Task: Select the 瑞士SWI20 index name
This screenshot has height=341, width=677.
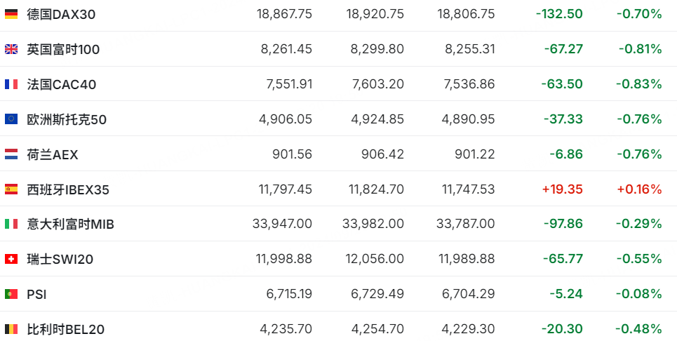Action: pyautogui.click(x=60, y=260)
